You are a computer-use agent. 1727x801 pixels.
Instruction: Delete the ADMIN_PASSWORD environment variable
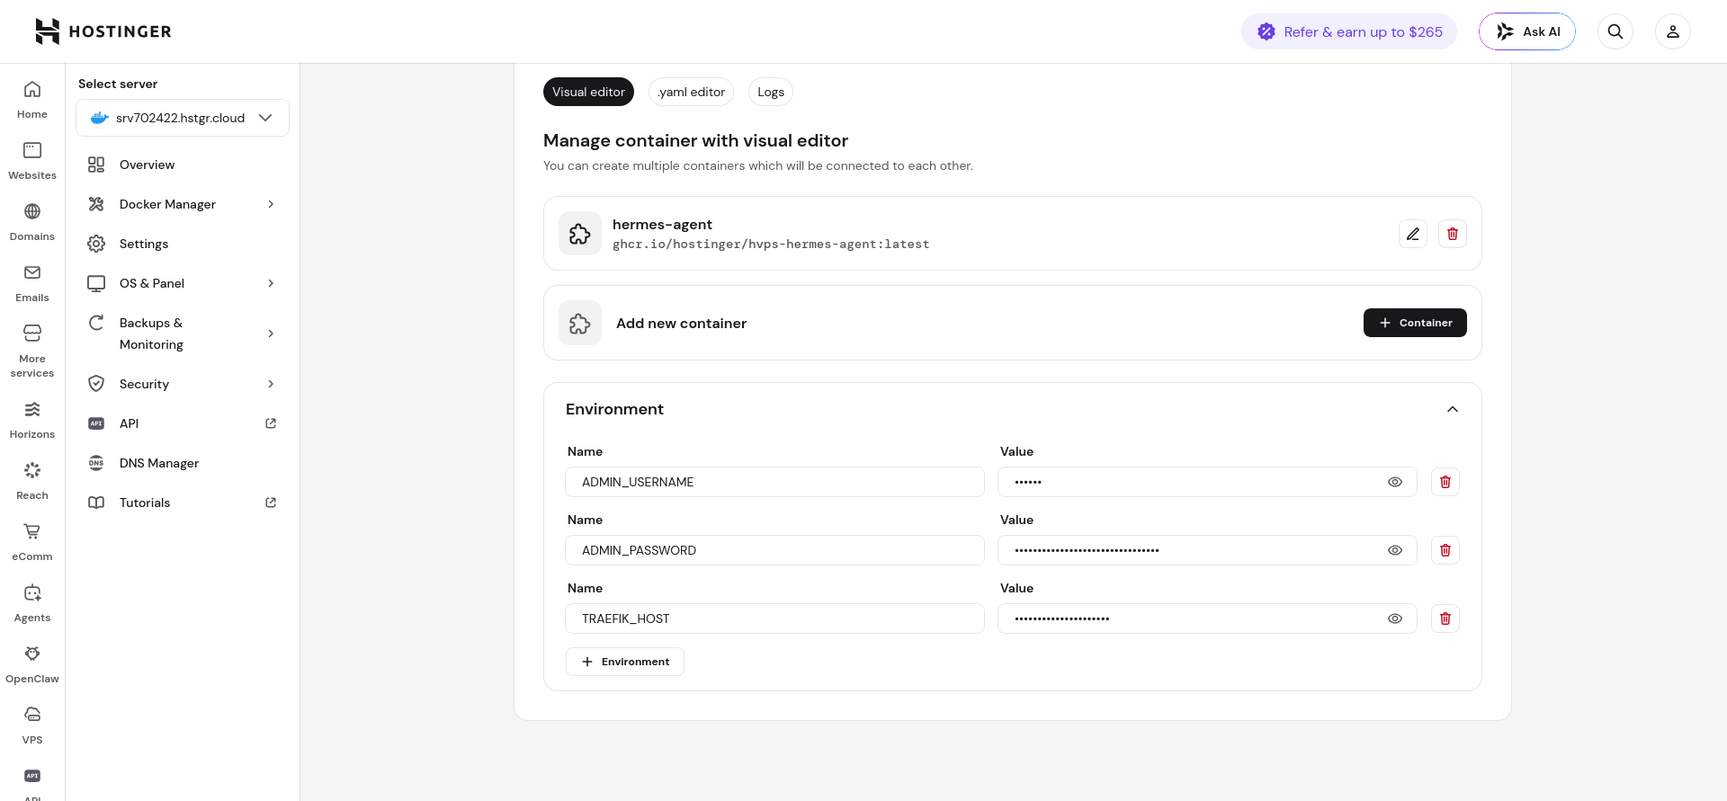(1445, 550)
